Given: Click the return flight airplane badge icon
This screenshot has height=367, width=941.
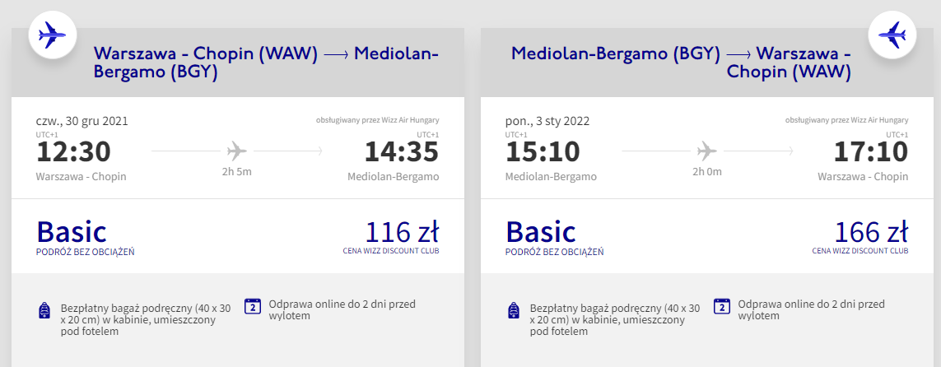Looking at the screenshot, I should coord(893,35).
